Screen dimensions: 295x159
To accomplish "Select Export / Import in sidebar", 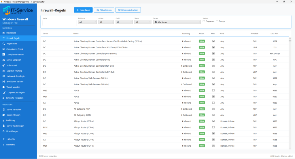I will (18, 115).
